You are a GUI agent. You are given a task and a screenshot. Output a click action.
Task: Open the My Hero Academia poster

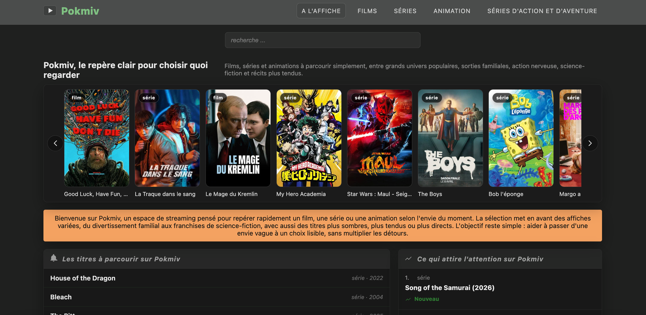point(309,138)
